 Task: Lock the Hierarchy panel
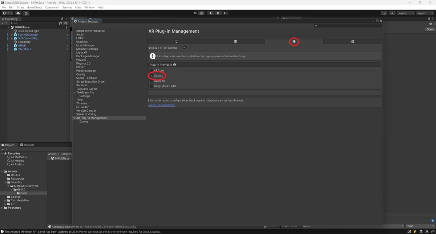(62, 19)
